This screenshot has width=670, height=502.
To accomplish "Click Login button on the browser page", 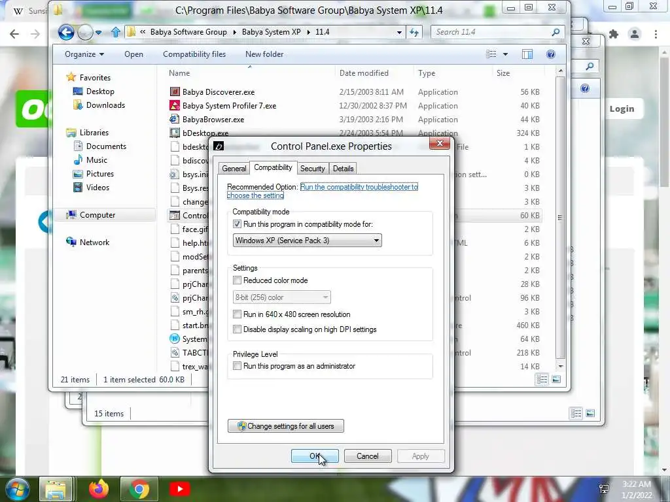I will pyautogui.click(x=622, y=109).
